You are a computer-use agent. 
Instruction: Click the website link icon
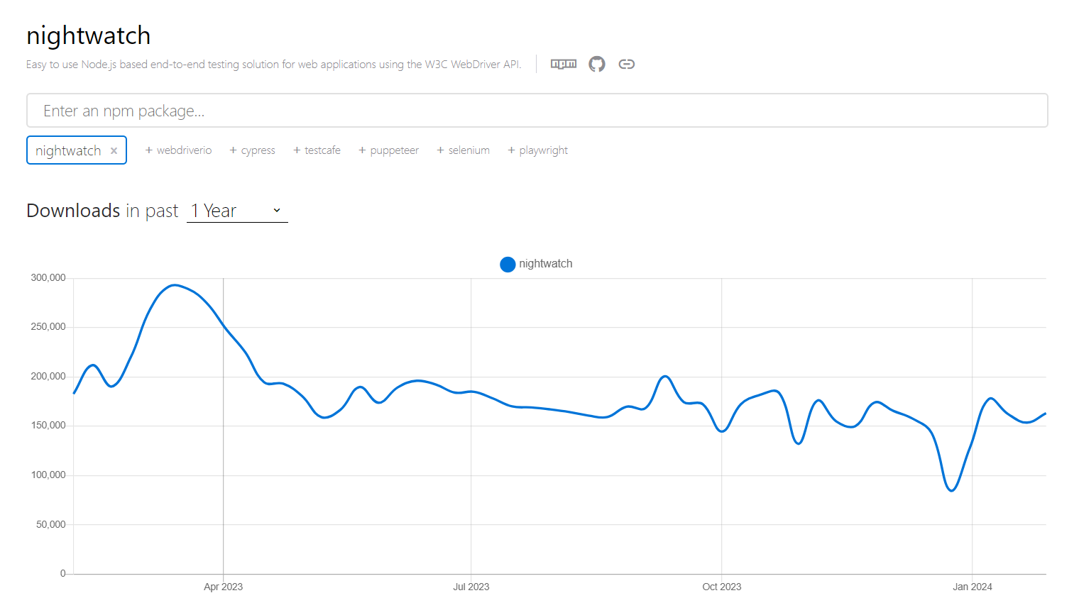coord(627,64)
